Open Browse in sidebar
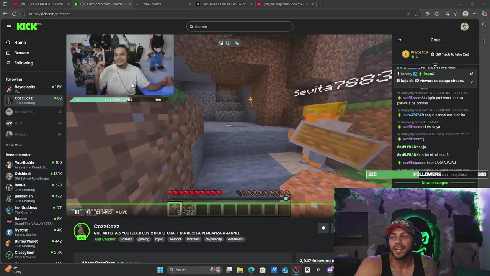490x276 pixels. [x=21, y=53]
